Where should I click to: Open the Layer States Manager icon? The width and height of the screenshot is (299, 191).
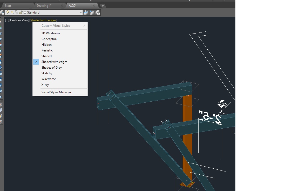[x=98, y=13]
